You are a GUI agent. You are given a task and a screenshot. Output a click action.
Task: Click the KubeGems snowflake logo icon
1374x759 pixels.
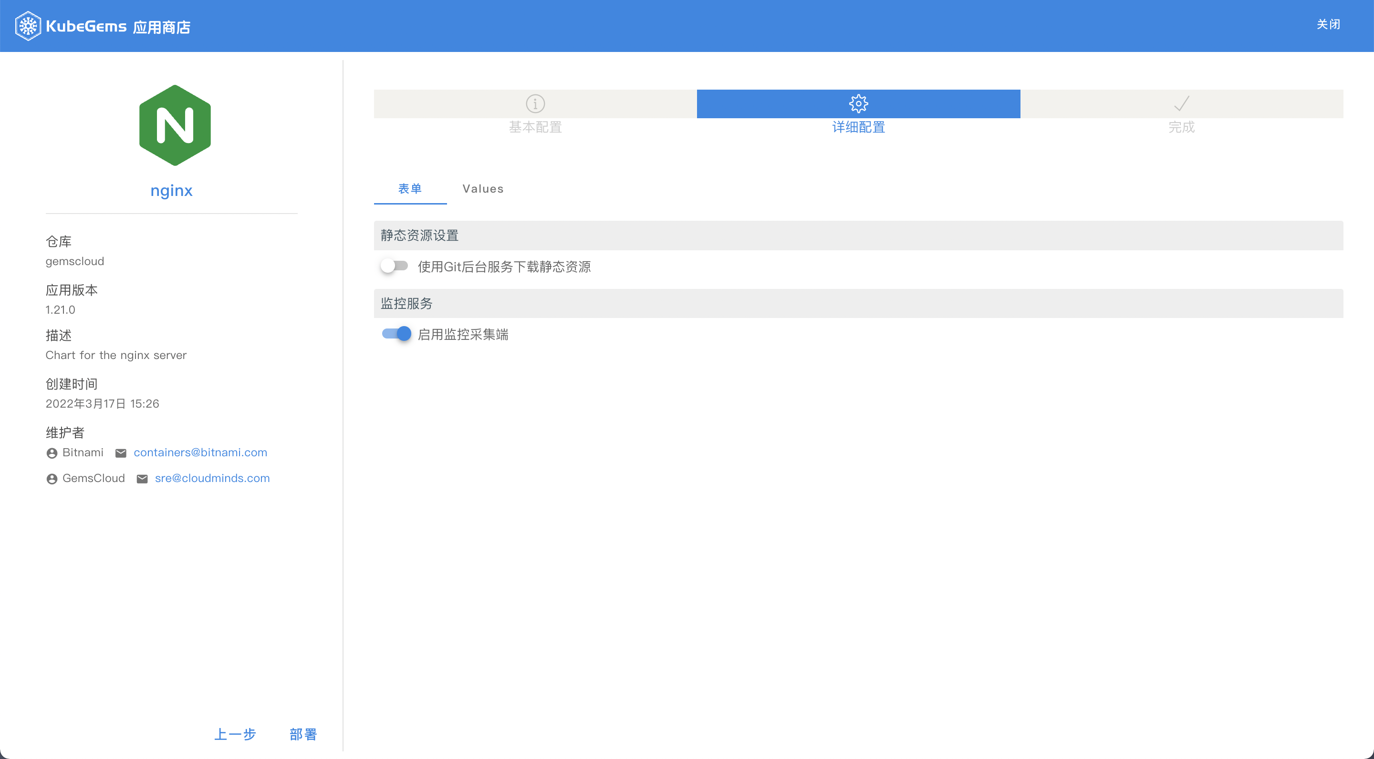tap(28, 26)
